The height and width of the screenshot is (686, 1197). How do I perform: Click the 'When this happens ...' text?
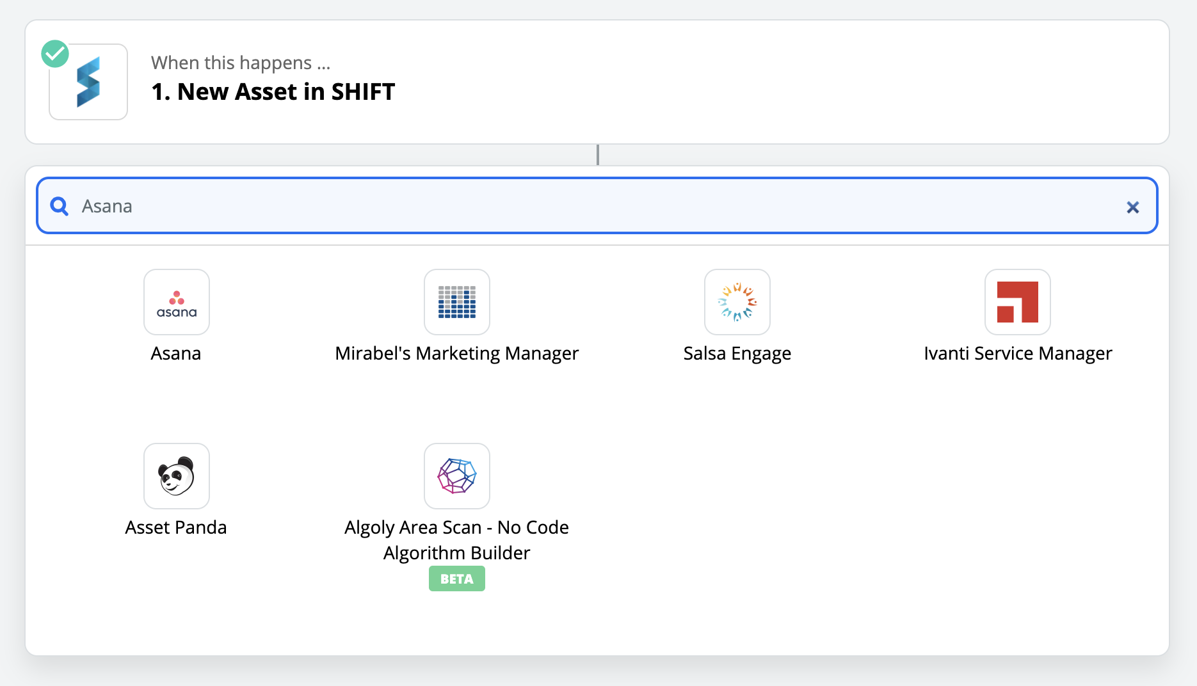pyautogui.click(x=241, y=63)
